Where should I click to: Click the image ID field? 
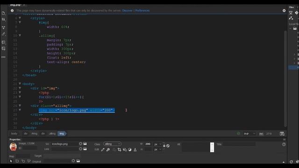point(29,148)
